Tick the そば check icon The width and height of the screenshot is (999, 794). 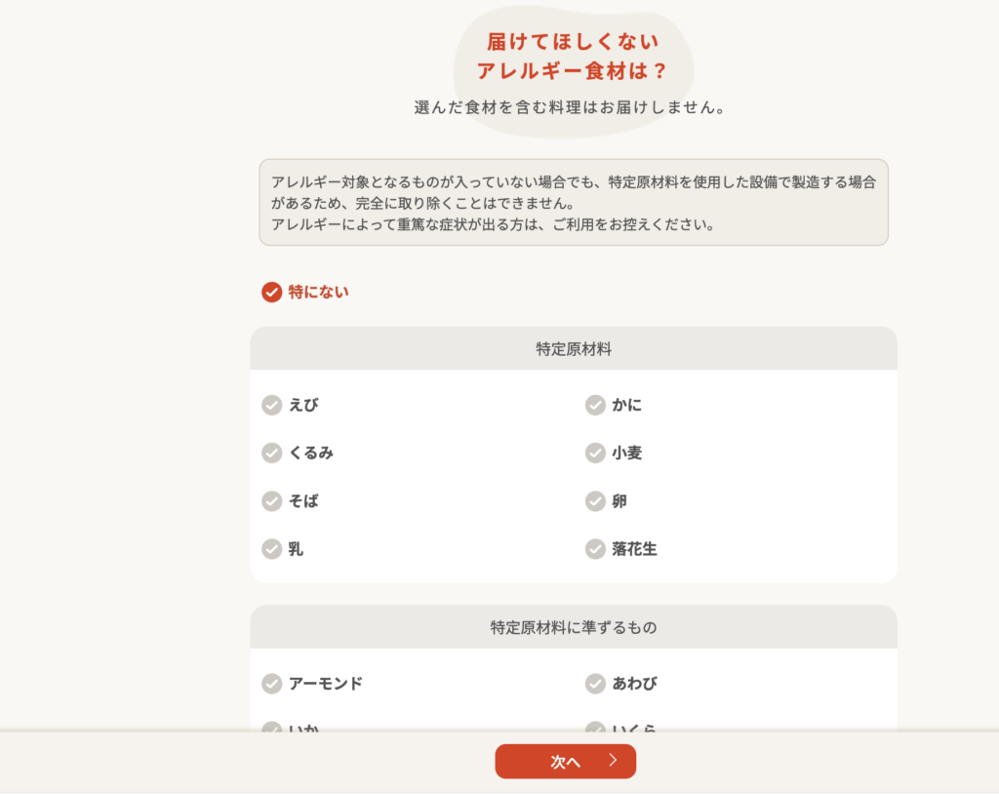tap(271, 500)
